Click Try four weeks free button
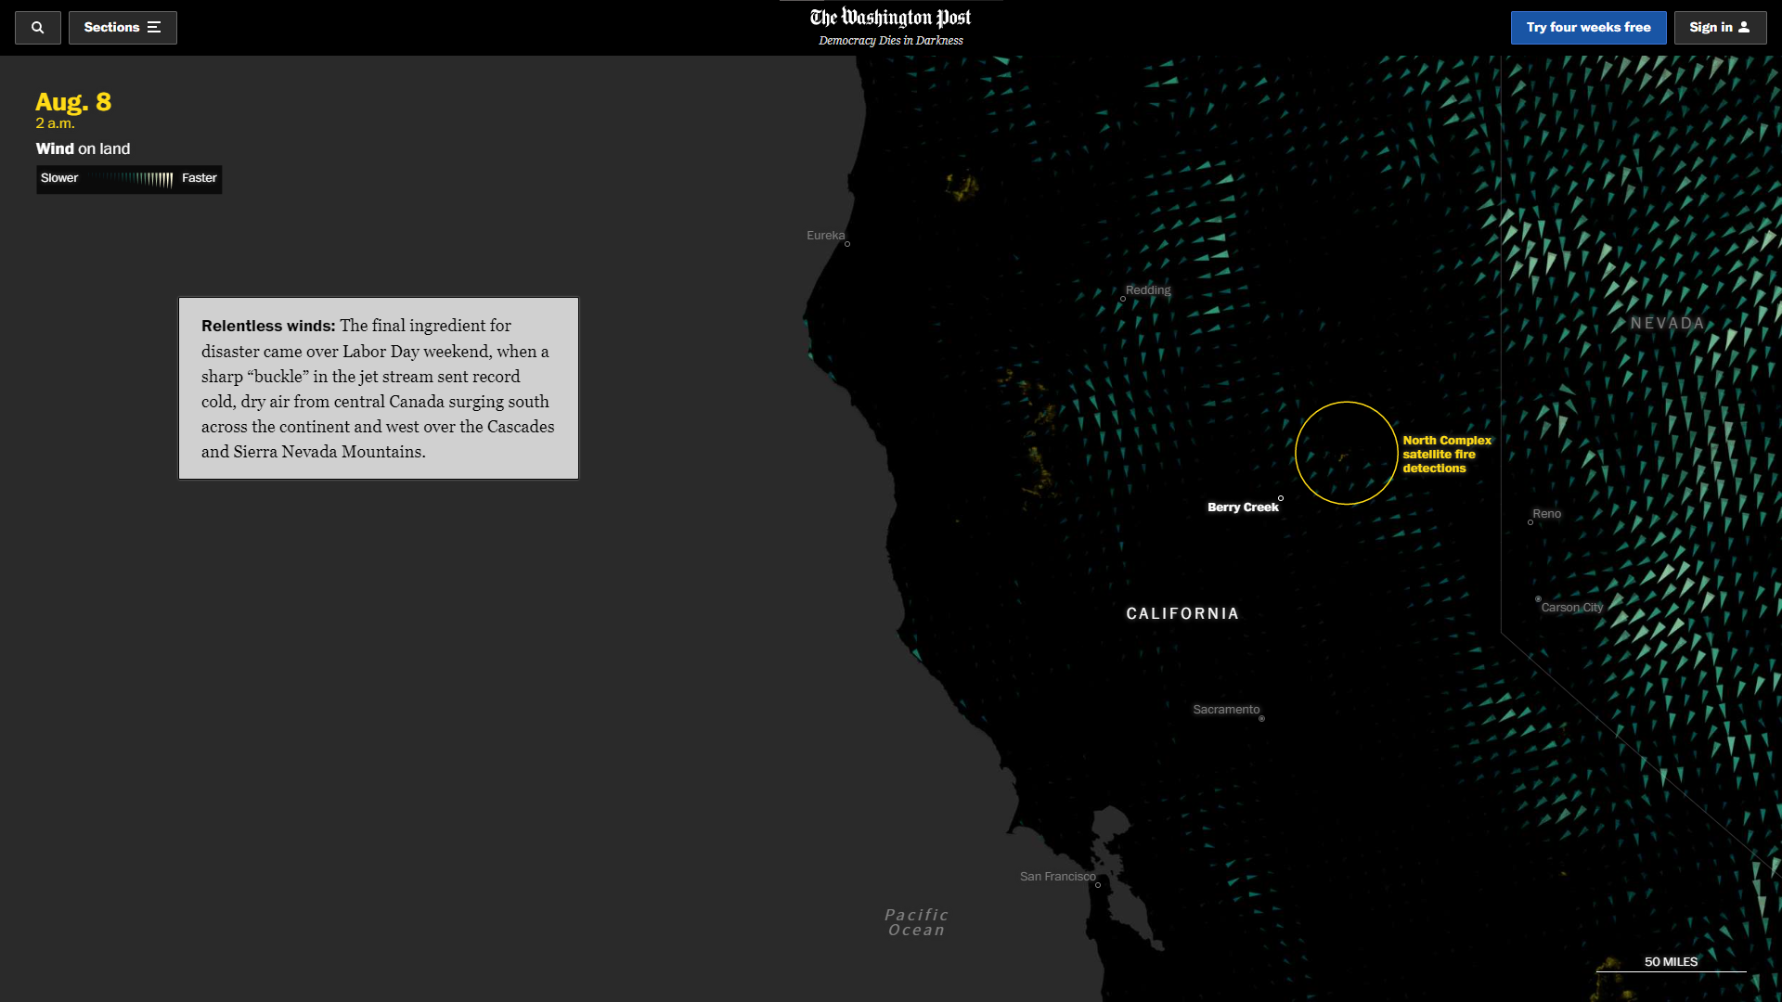Image resolution: width=1782 pixels, height=1002 pixels. [x=1588, y=28]
